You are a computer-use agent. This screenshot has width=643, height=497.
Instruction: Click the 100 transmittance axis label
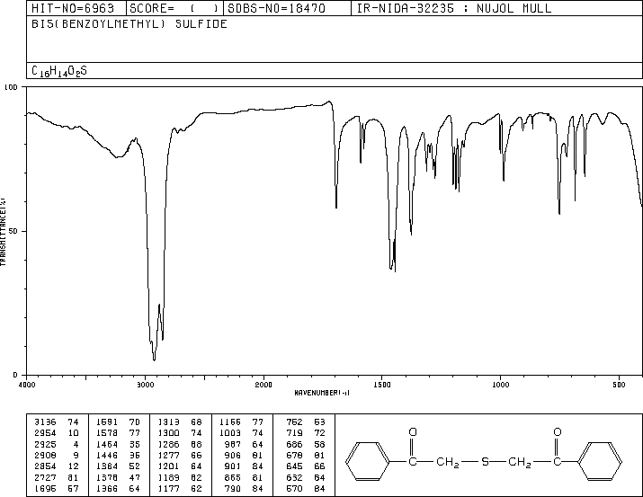[11, 87]
